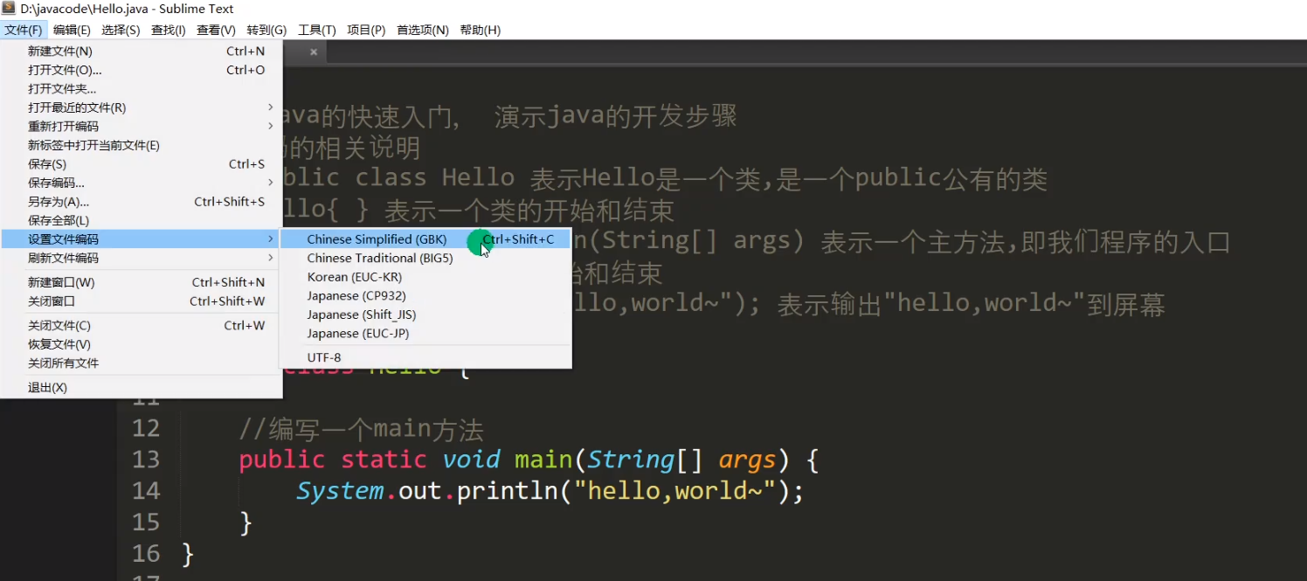Open the 文件(F) menu
The height and width of the screenshot is (581, 1307).
(24, 30)
